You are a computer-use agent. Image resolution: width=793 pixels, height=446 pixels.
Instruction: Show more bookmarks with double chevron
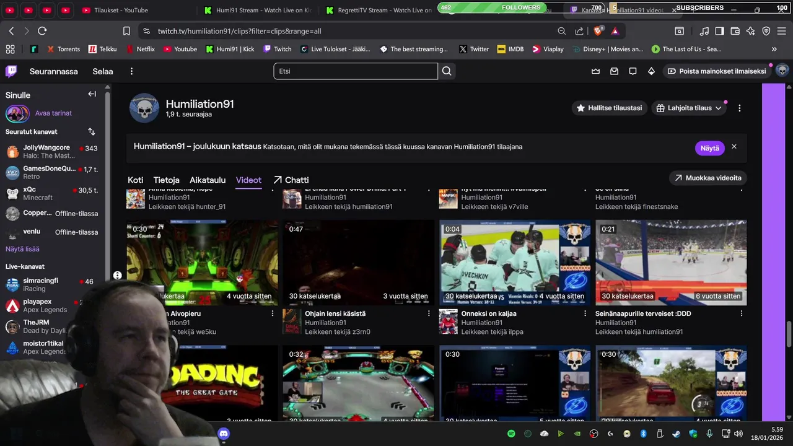[x=774, y=49]
